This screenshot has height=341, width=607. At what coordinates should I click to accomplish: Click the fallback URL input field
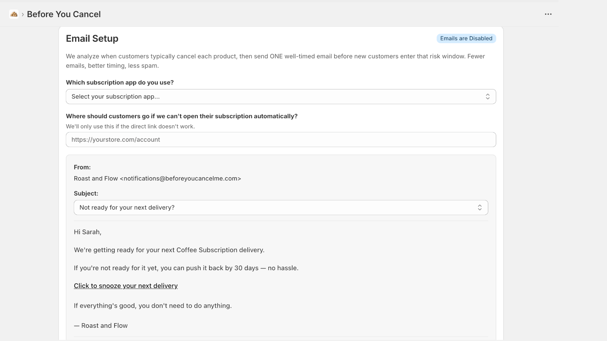(281, 139)
